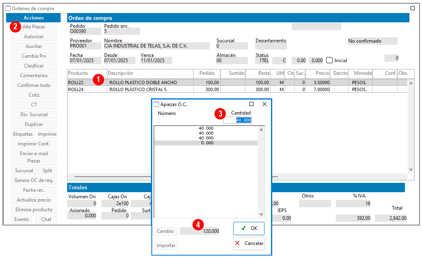Click the Imprimir button

(47, 134)
